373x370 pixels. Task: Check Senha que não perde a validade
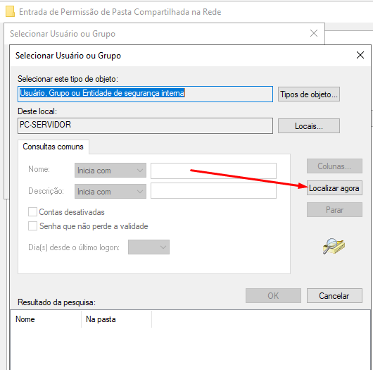[x=32, y=226]
